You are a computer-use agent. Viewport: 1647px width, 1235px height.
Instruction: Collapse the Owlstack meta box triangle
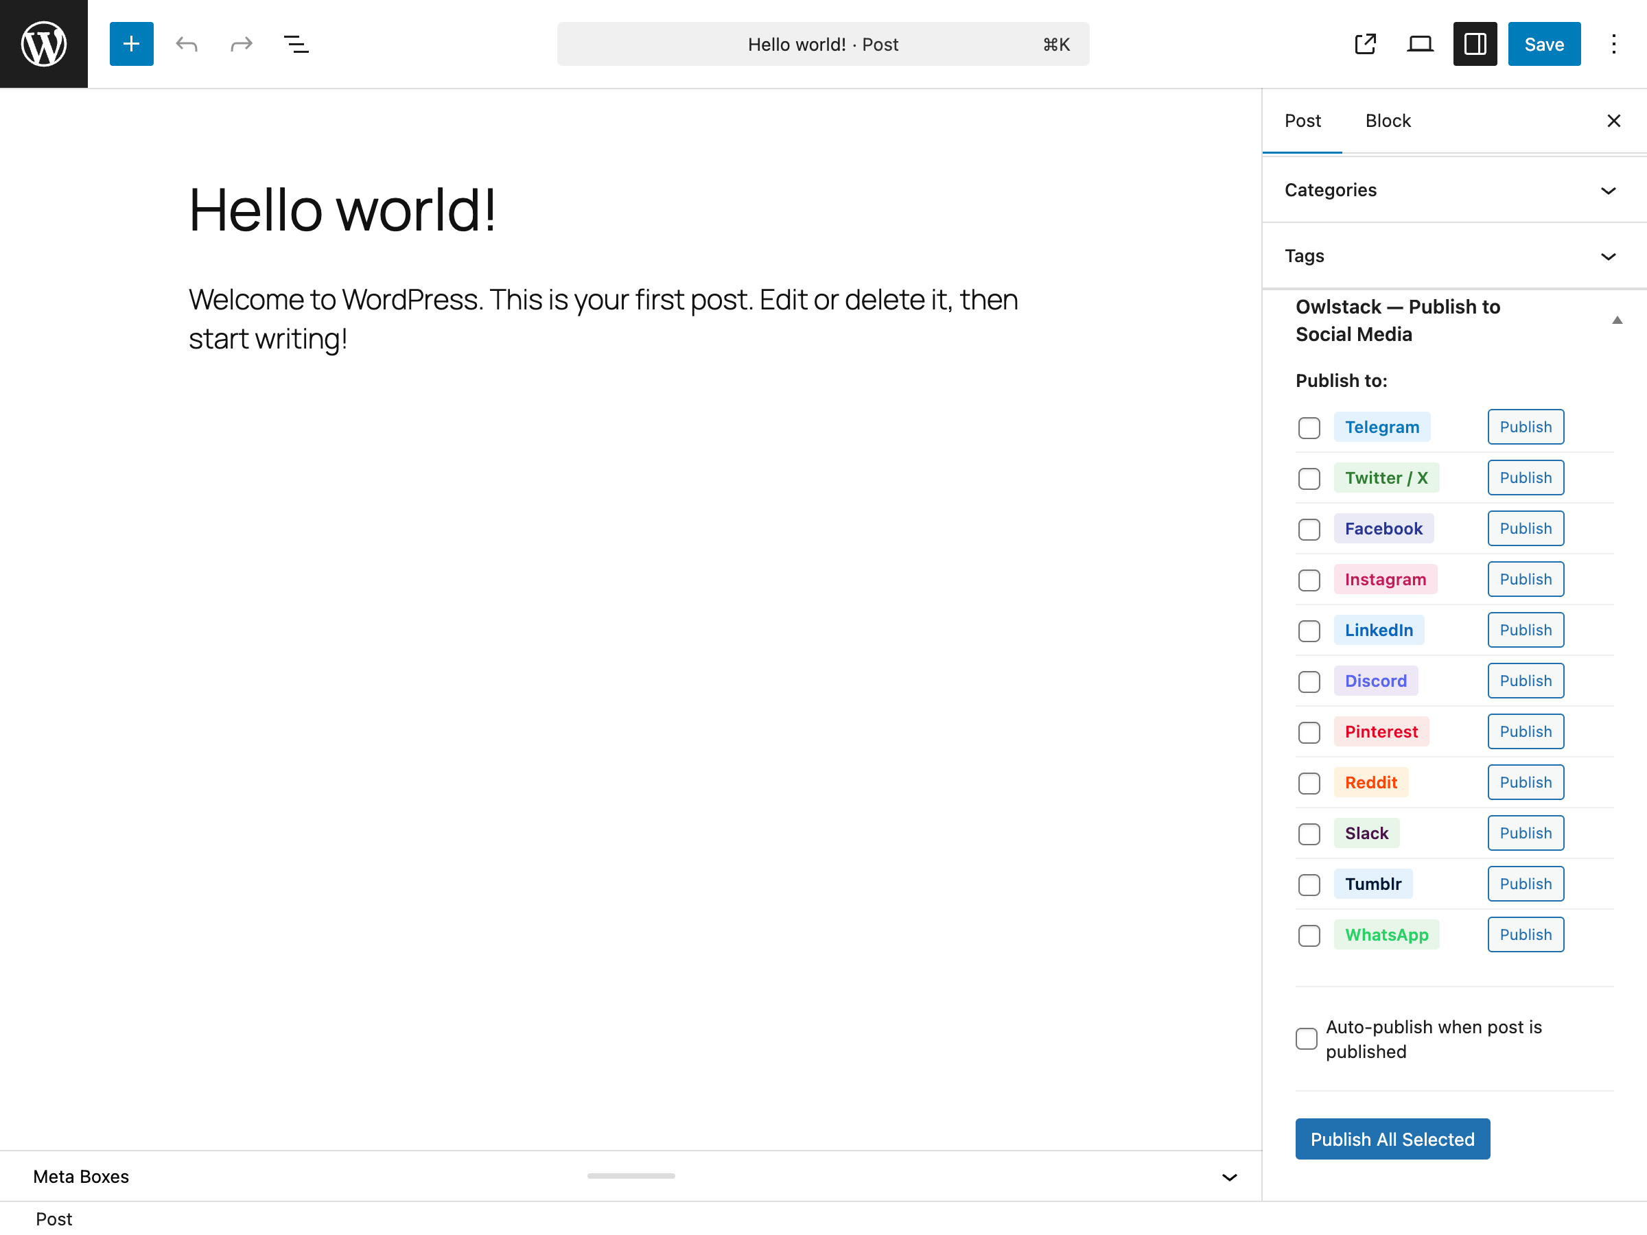click(x=1617, y=320)
